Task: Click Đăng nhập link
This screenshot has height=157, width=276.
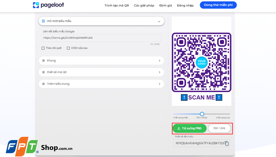Action: pos(185,6)
